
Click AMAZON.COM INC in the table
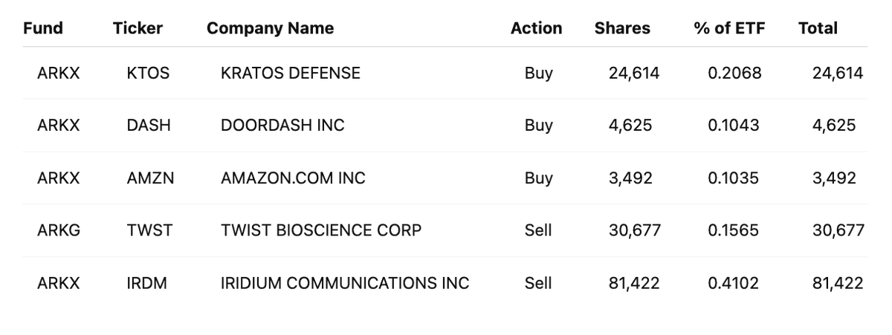[x=293, y=178]
